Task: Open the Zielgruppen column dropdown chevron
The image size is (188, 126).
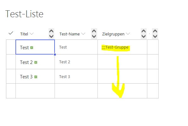Action: coord(128,34)
